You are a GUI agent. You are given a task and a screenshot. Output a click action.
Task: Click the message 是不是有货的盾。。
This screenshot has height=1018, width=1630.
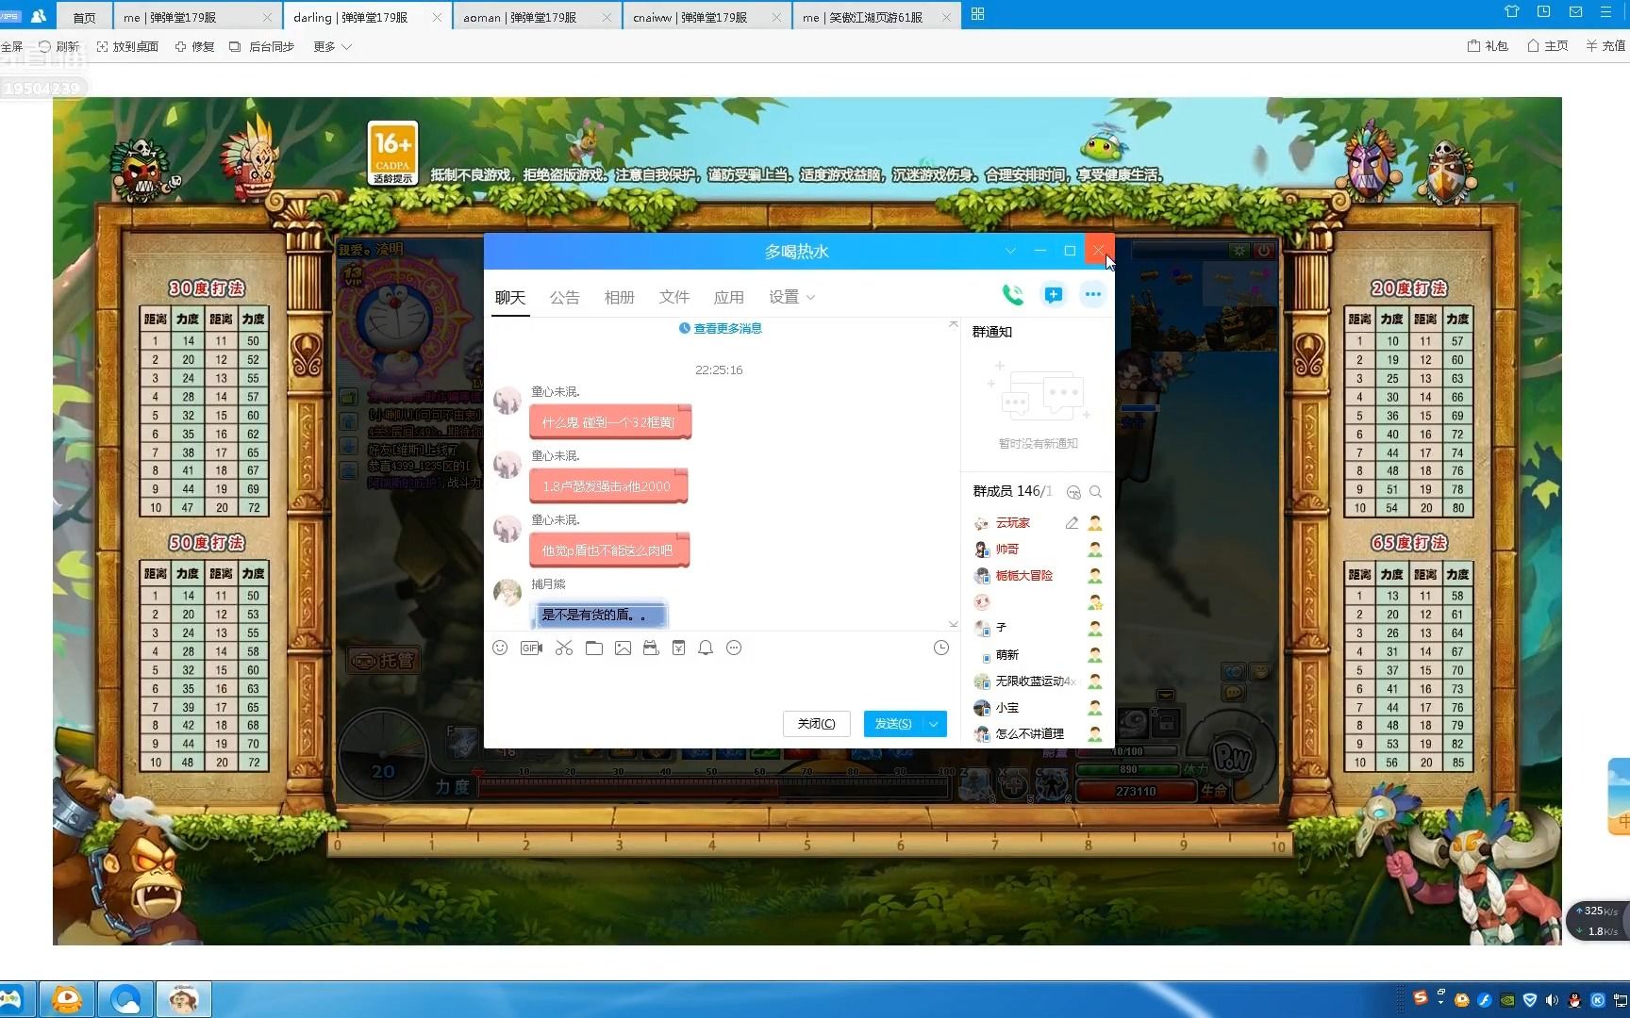click(x=599, y=615)
